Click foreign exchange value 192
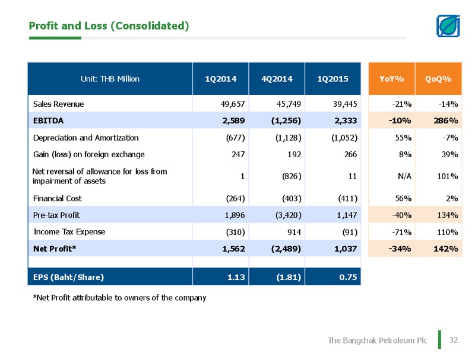 [x=294, y=154]
